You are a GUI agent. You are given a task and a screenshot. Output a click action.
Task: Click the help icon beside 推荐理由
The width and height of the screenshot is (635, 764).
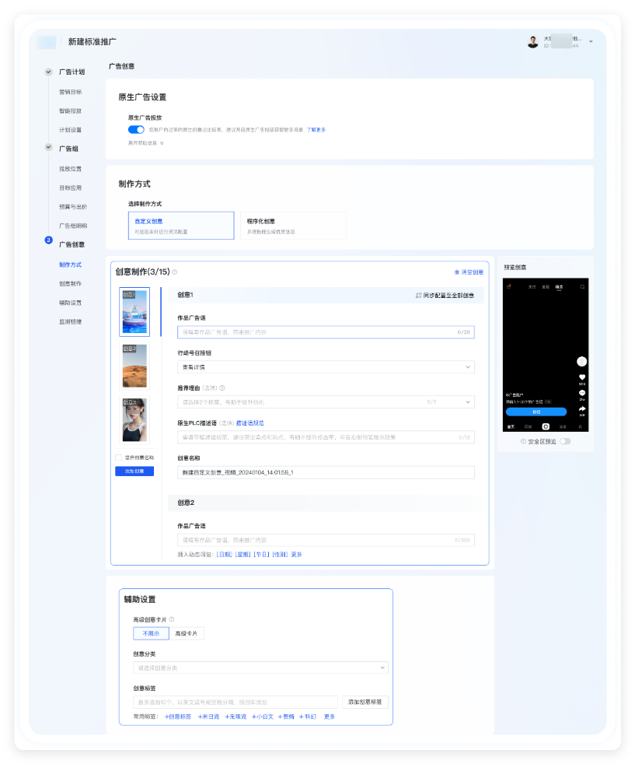click(x=222, y=387)
